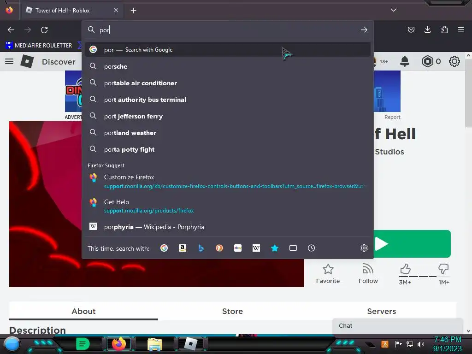Open a new tab with plus icon
472x354 pixels.
point(133,11)
